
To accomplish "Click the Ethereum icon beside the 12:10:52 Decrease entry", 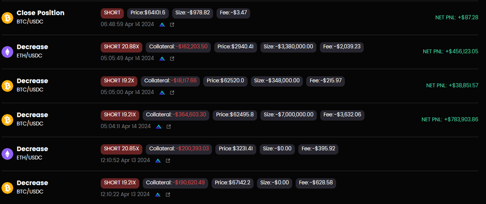I will click(7, 153).
